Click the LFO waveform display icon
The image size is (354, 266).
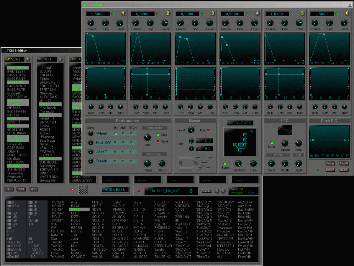(x=285, y=130)
